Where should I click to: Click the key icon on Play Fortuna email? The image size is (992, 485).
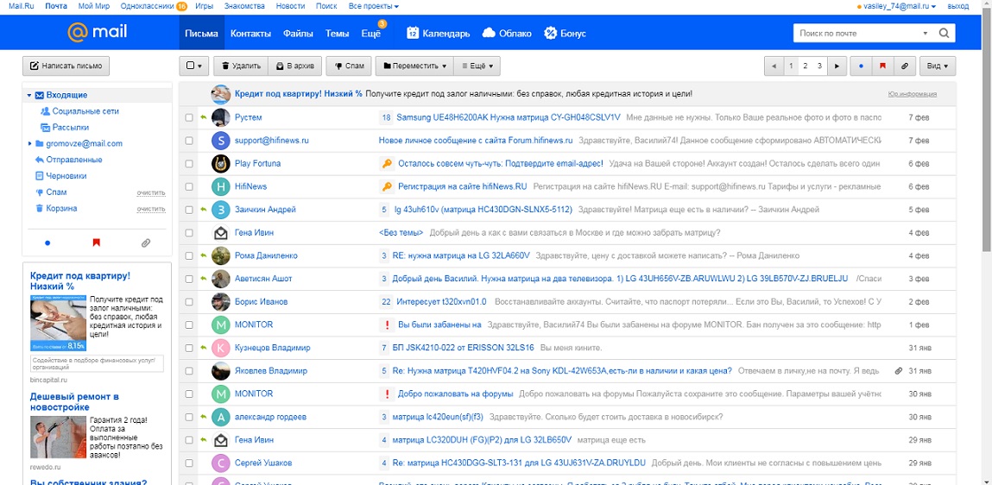[x=387, y=163]
